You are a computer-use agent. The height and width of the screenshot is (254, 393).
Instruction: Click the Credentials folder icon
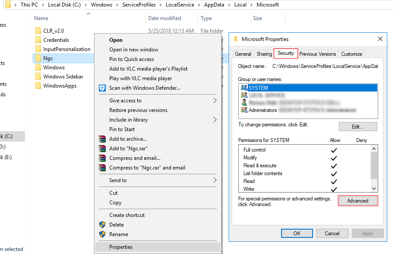click(x=38, y=40)
